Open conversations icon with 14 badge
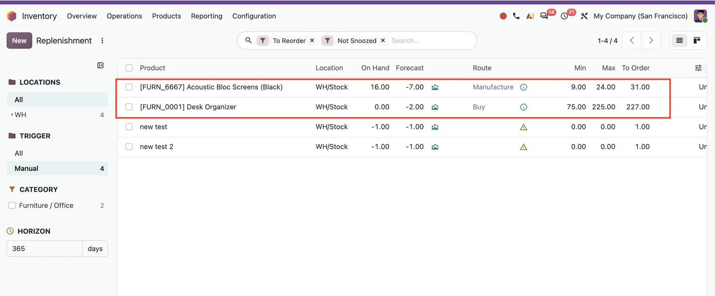The height and width of the screenshot is (296, 715). pos(544,16)
